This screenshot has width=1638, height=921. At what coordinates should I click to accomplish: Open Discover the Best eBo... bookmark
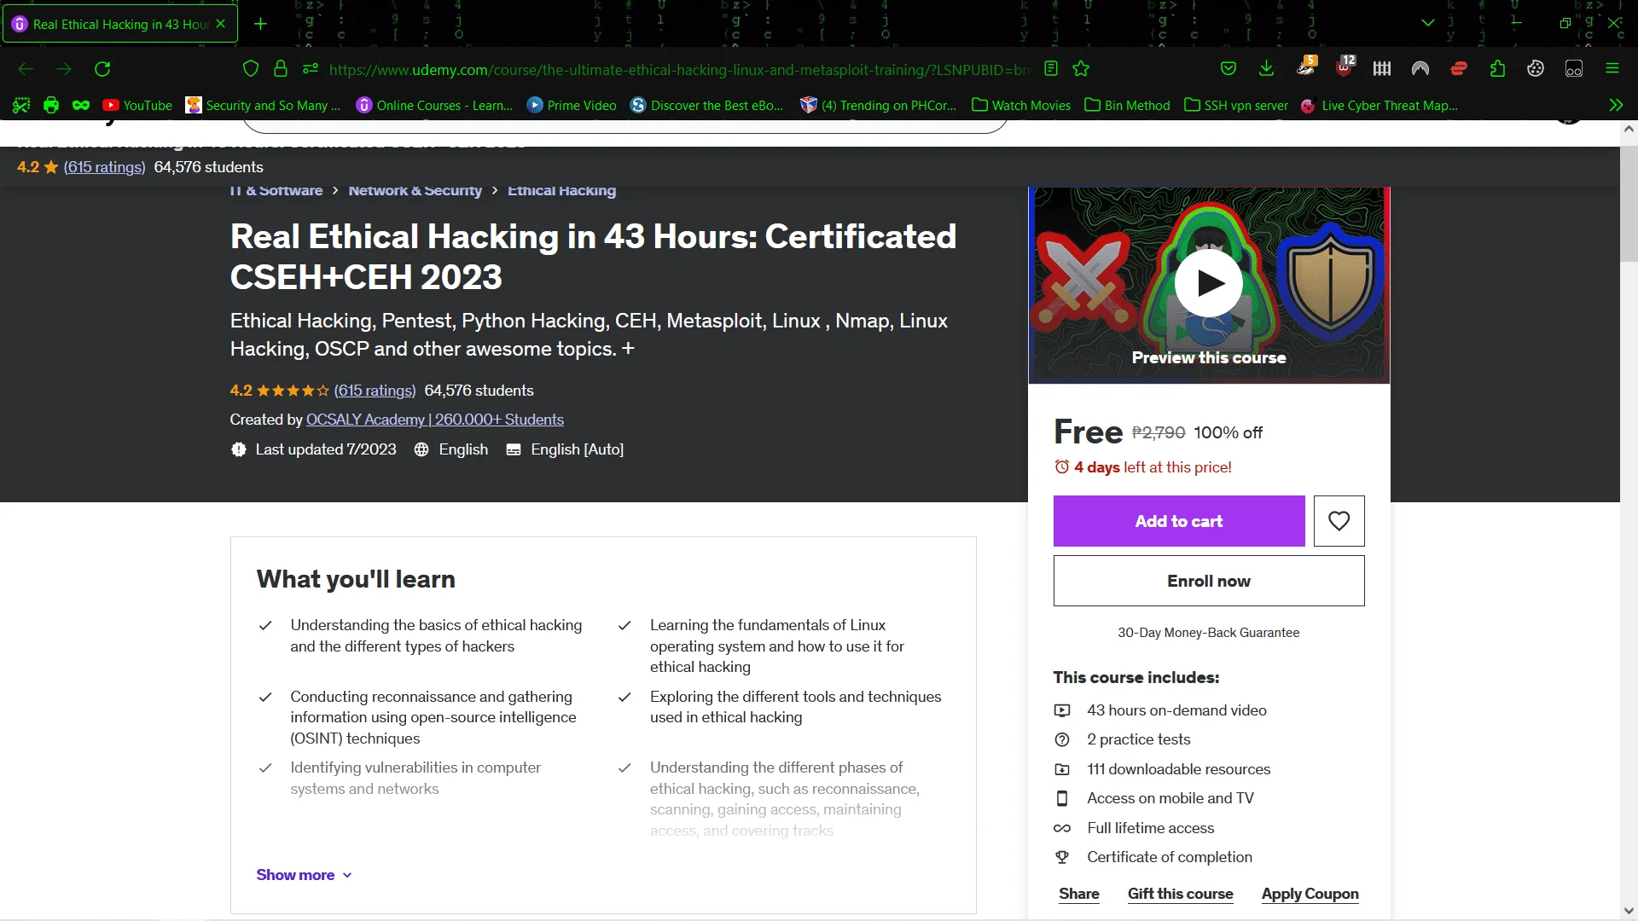(706, 105)
